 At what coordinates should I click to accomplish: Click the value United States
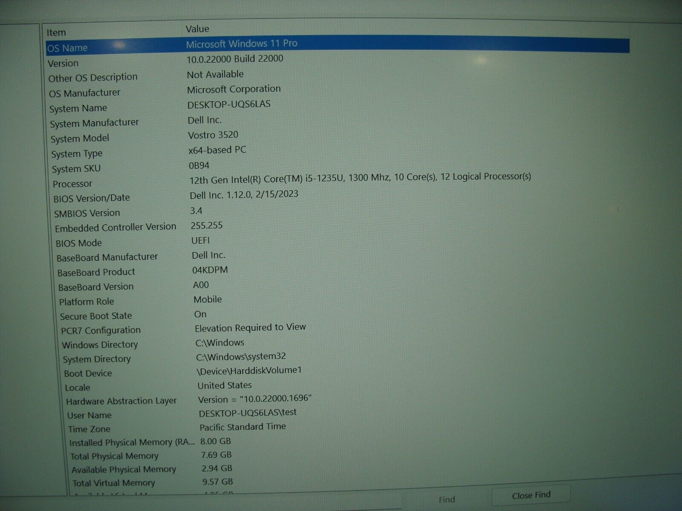(225, 385)
